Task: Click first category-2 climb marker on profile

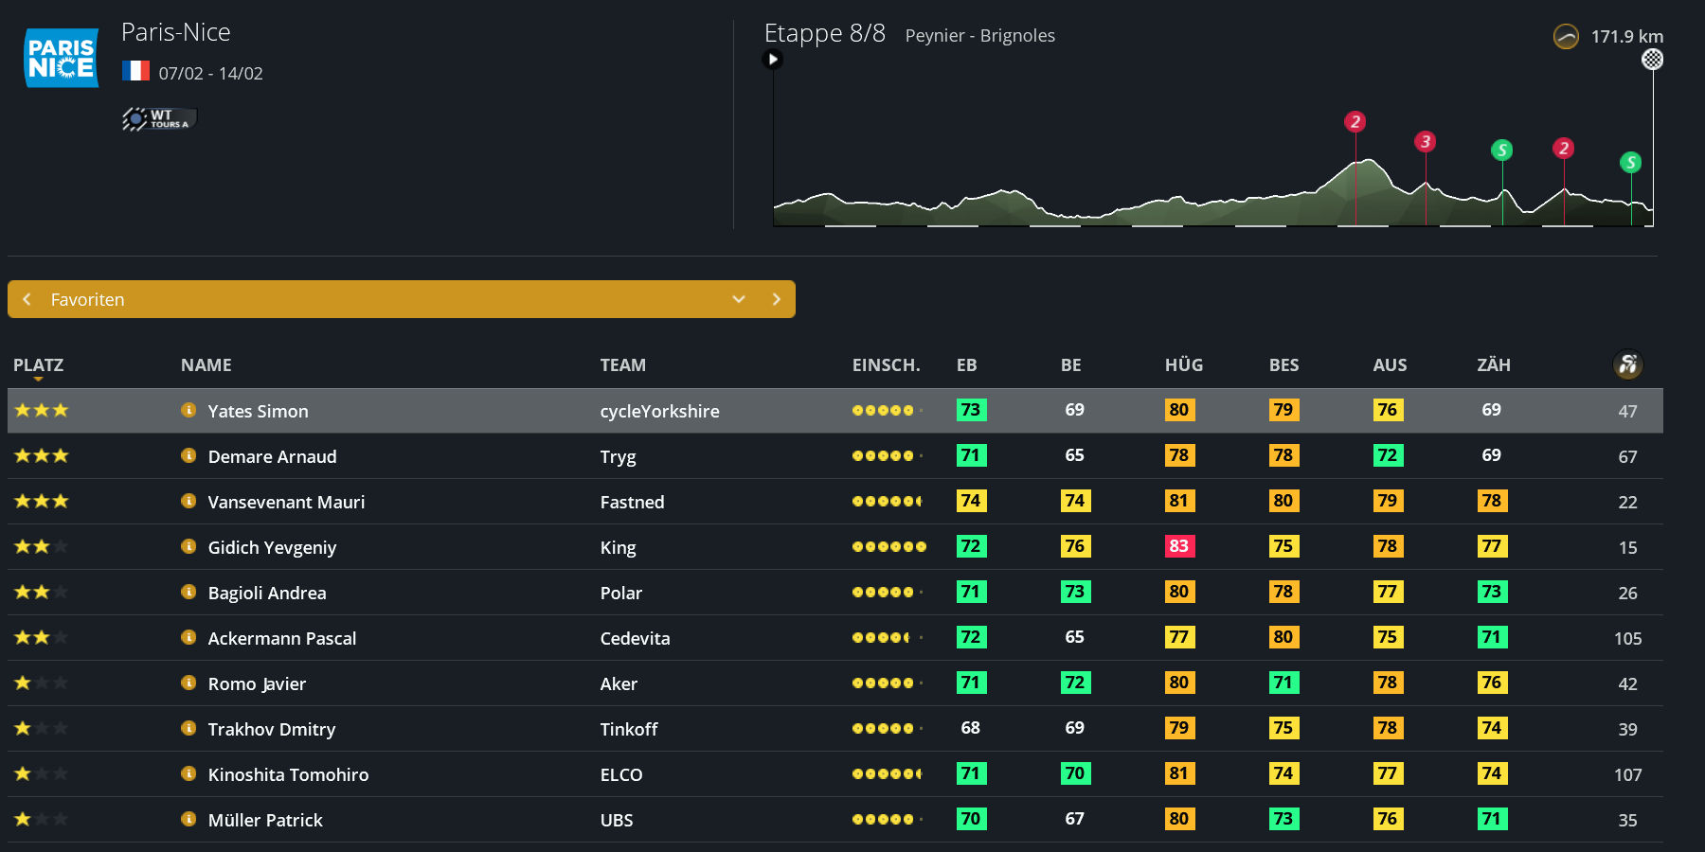Action: point(1355,121)
